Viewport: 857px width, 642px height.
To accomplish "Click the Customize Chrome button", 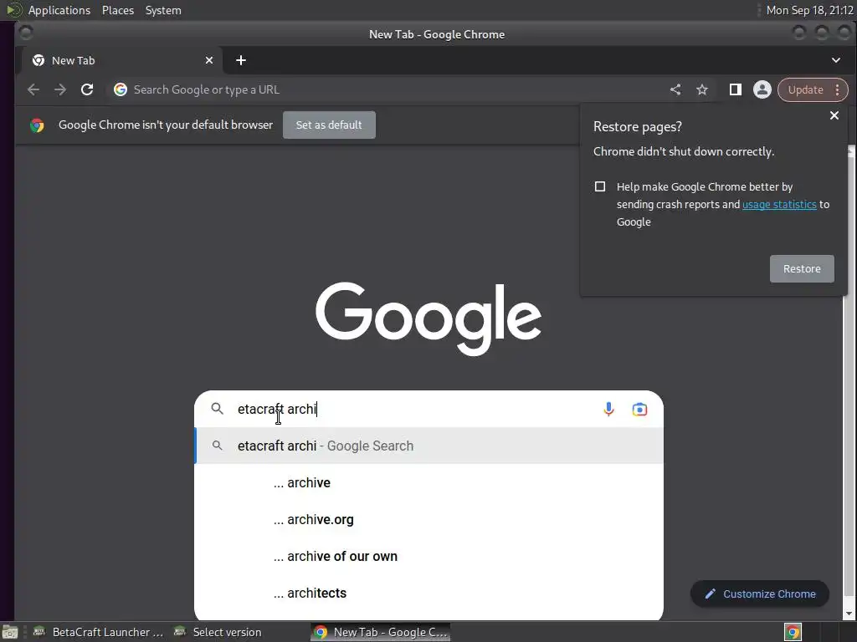I will 760,594.
